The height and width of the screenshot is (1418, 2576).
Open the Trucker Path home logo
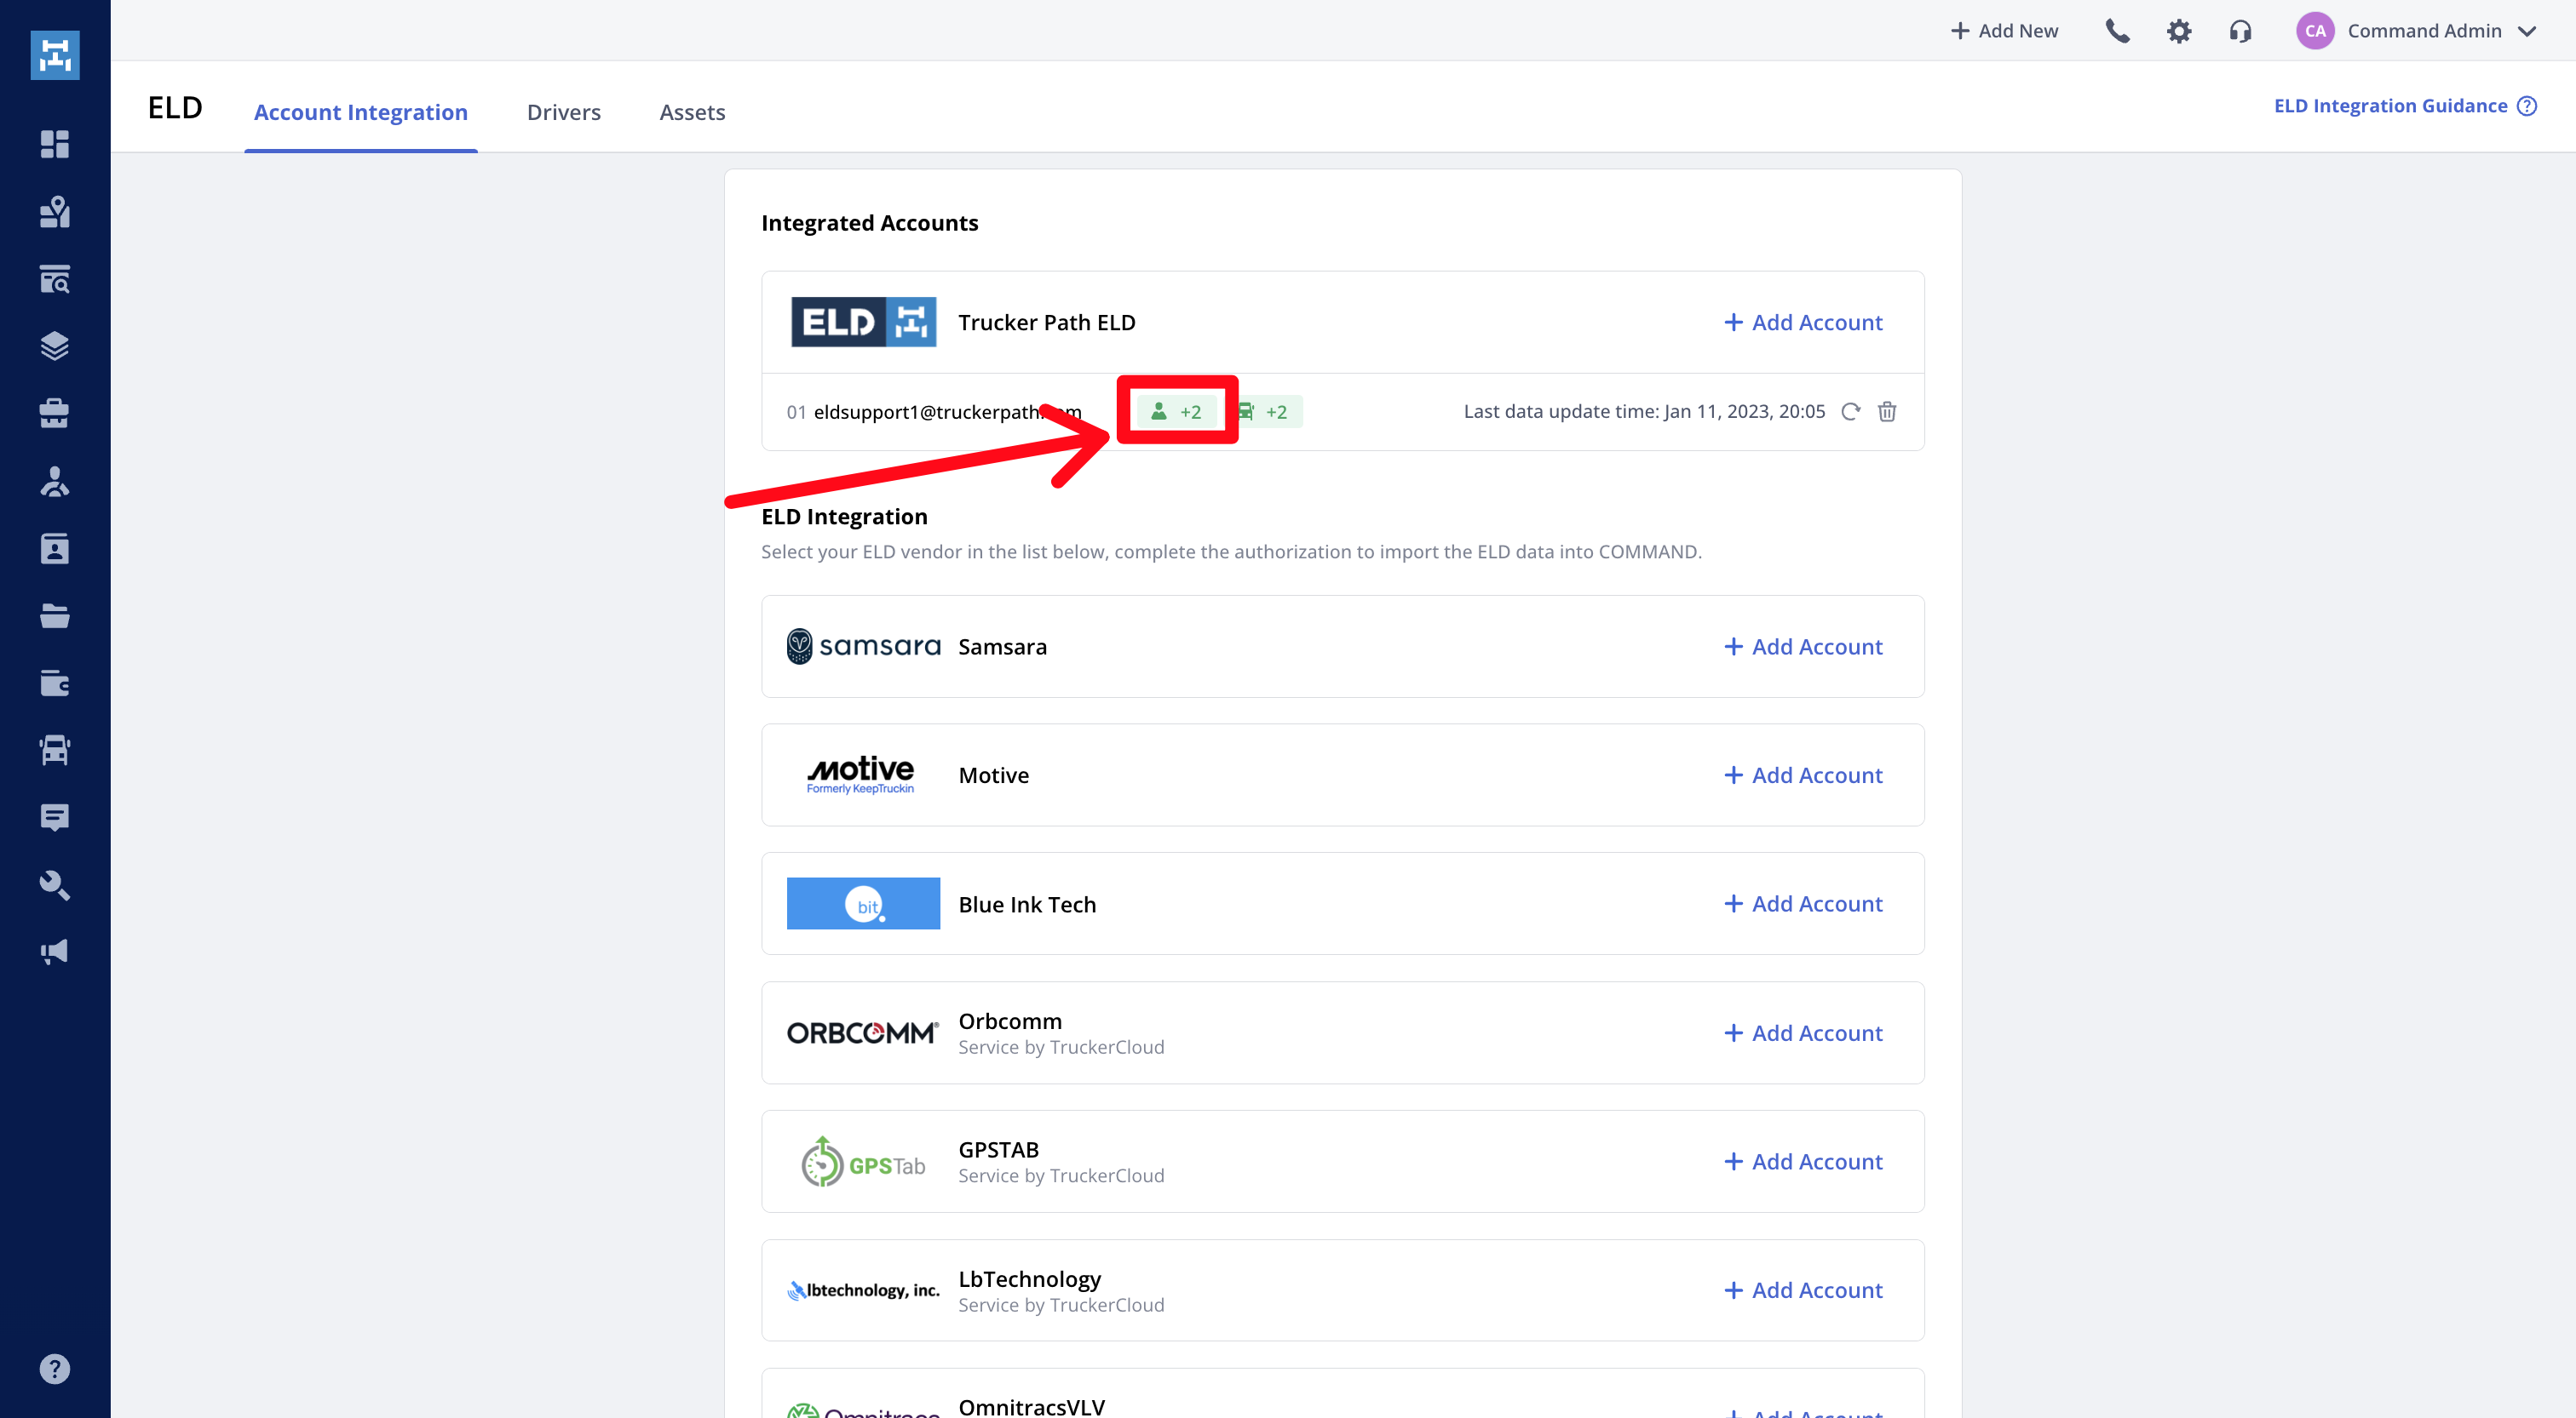pos(55,55)
